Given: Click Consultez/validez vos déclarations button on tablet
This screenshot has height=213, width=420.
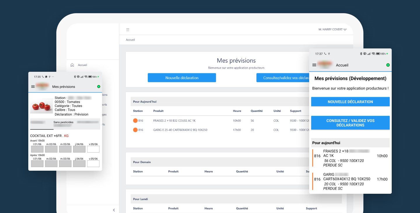Looking at the screenshot, I should [x=283, y=78].
